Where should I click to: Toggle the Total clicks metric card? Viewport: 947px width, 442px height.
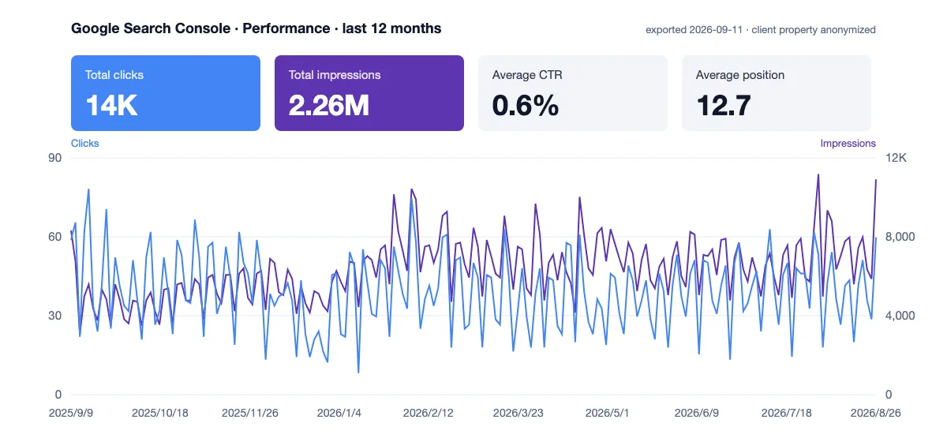pyautogui.click(x=166, y=93)
